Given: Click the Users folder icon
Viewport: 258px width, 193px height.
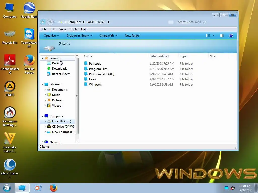Looking at the screenshot, I should (86, 79).
